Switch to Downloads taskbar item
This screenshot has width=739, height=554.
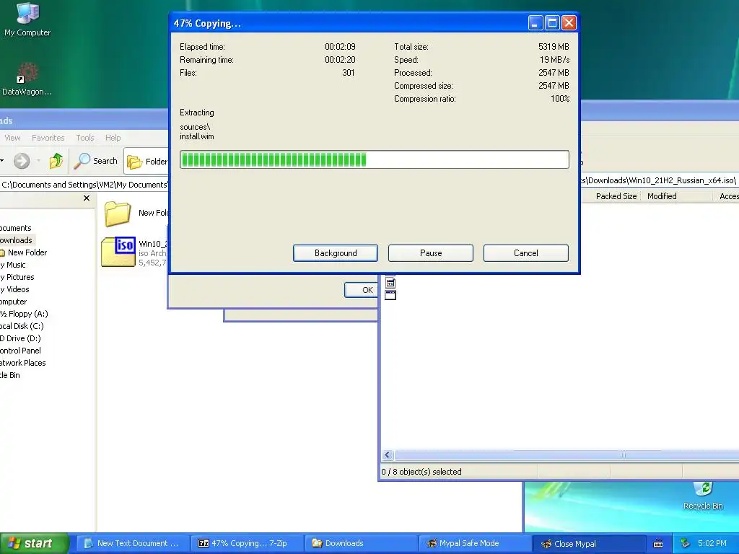pos(362,543)
